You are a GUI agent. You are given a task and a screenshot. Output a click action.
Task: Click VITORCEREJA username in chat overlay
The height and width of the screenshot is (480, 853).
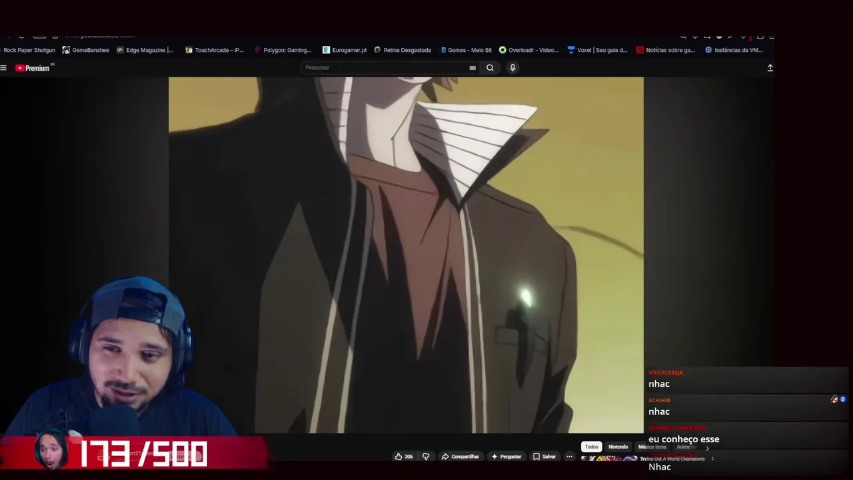click(x=666, y=373)
